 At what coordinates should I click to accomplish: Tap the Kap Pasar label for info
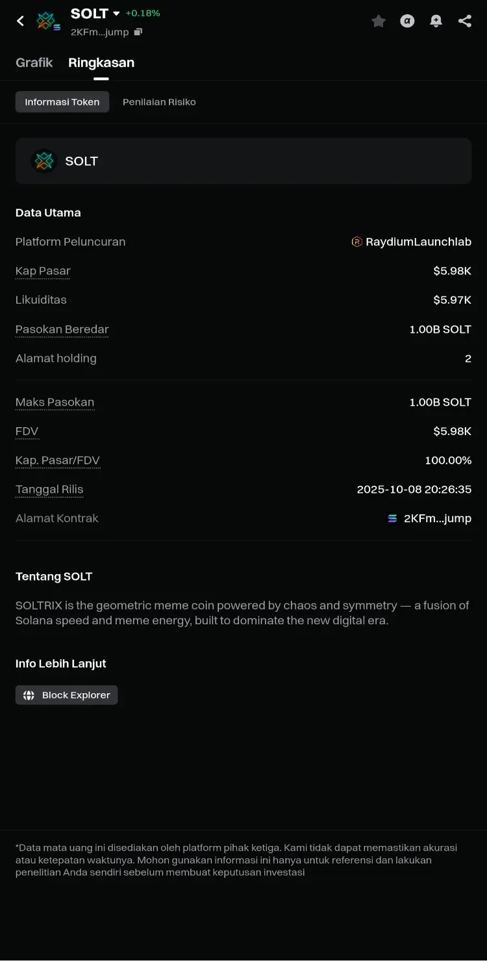pyautogui.click(x=43, y=271)
